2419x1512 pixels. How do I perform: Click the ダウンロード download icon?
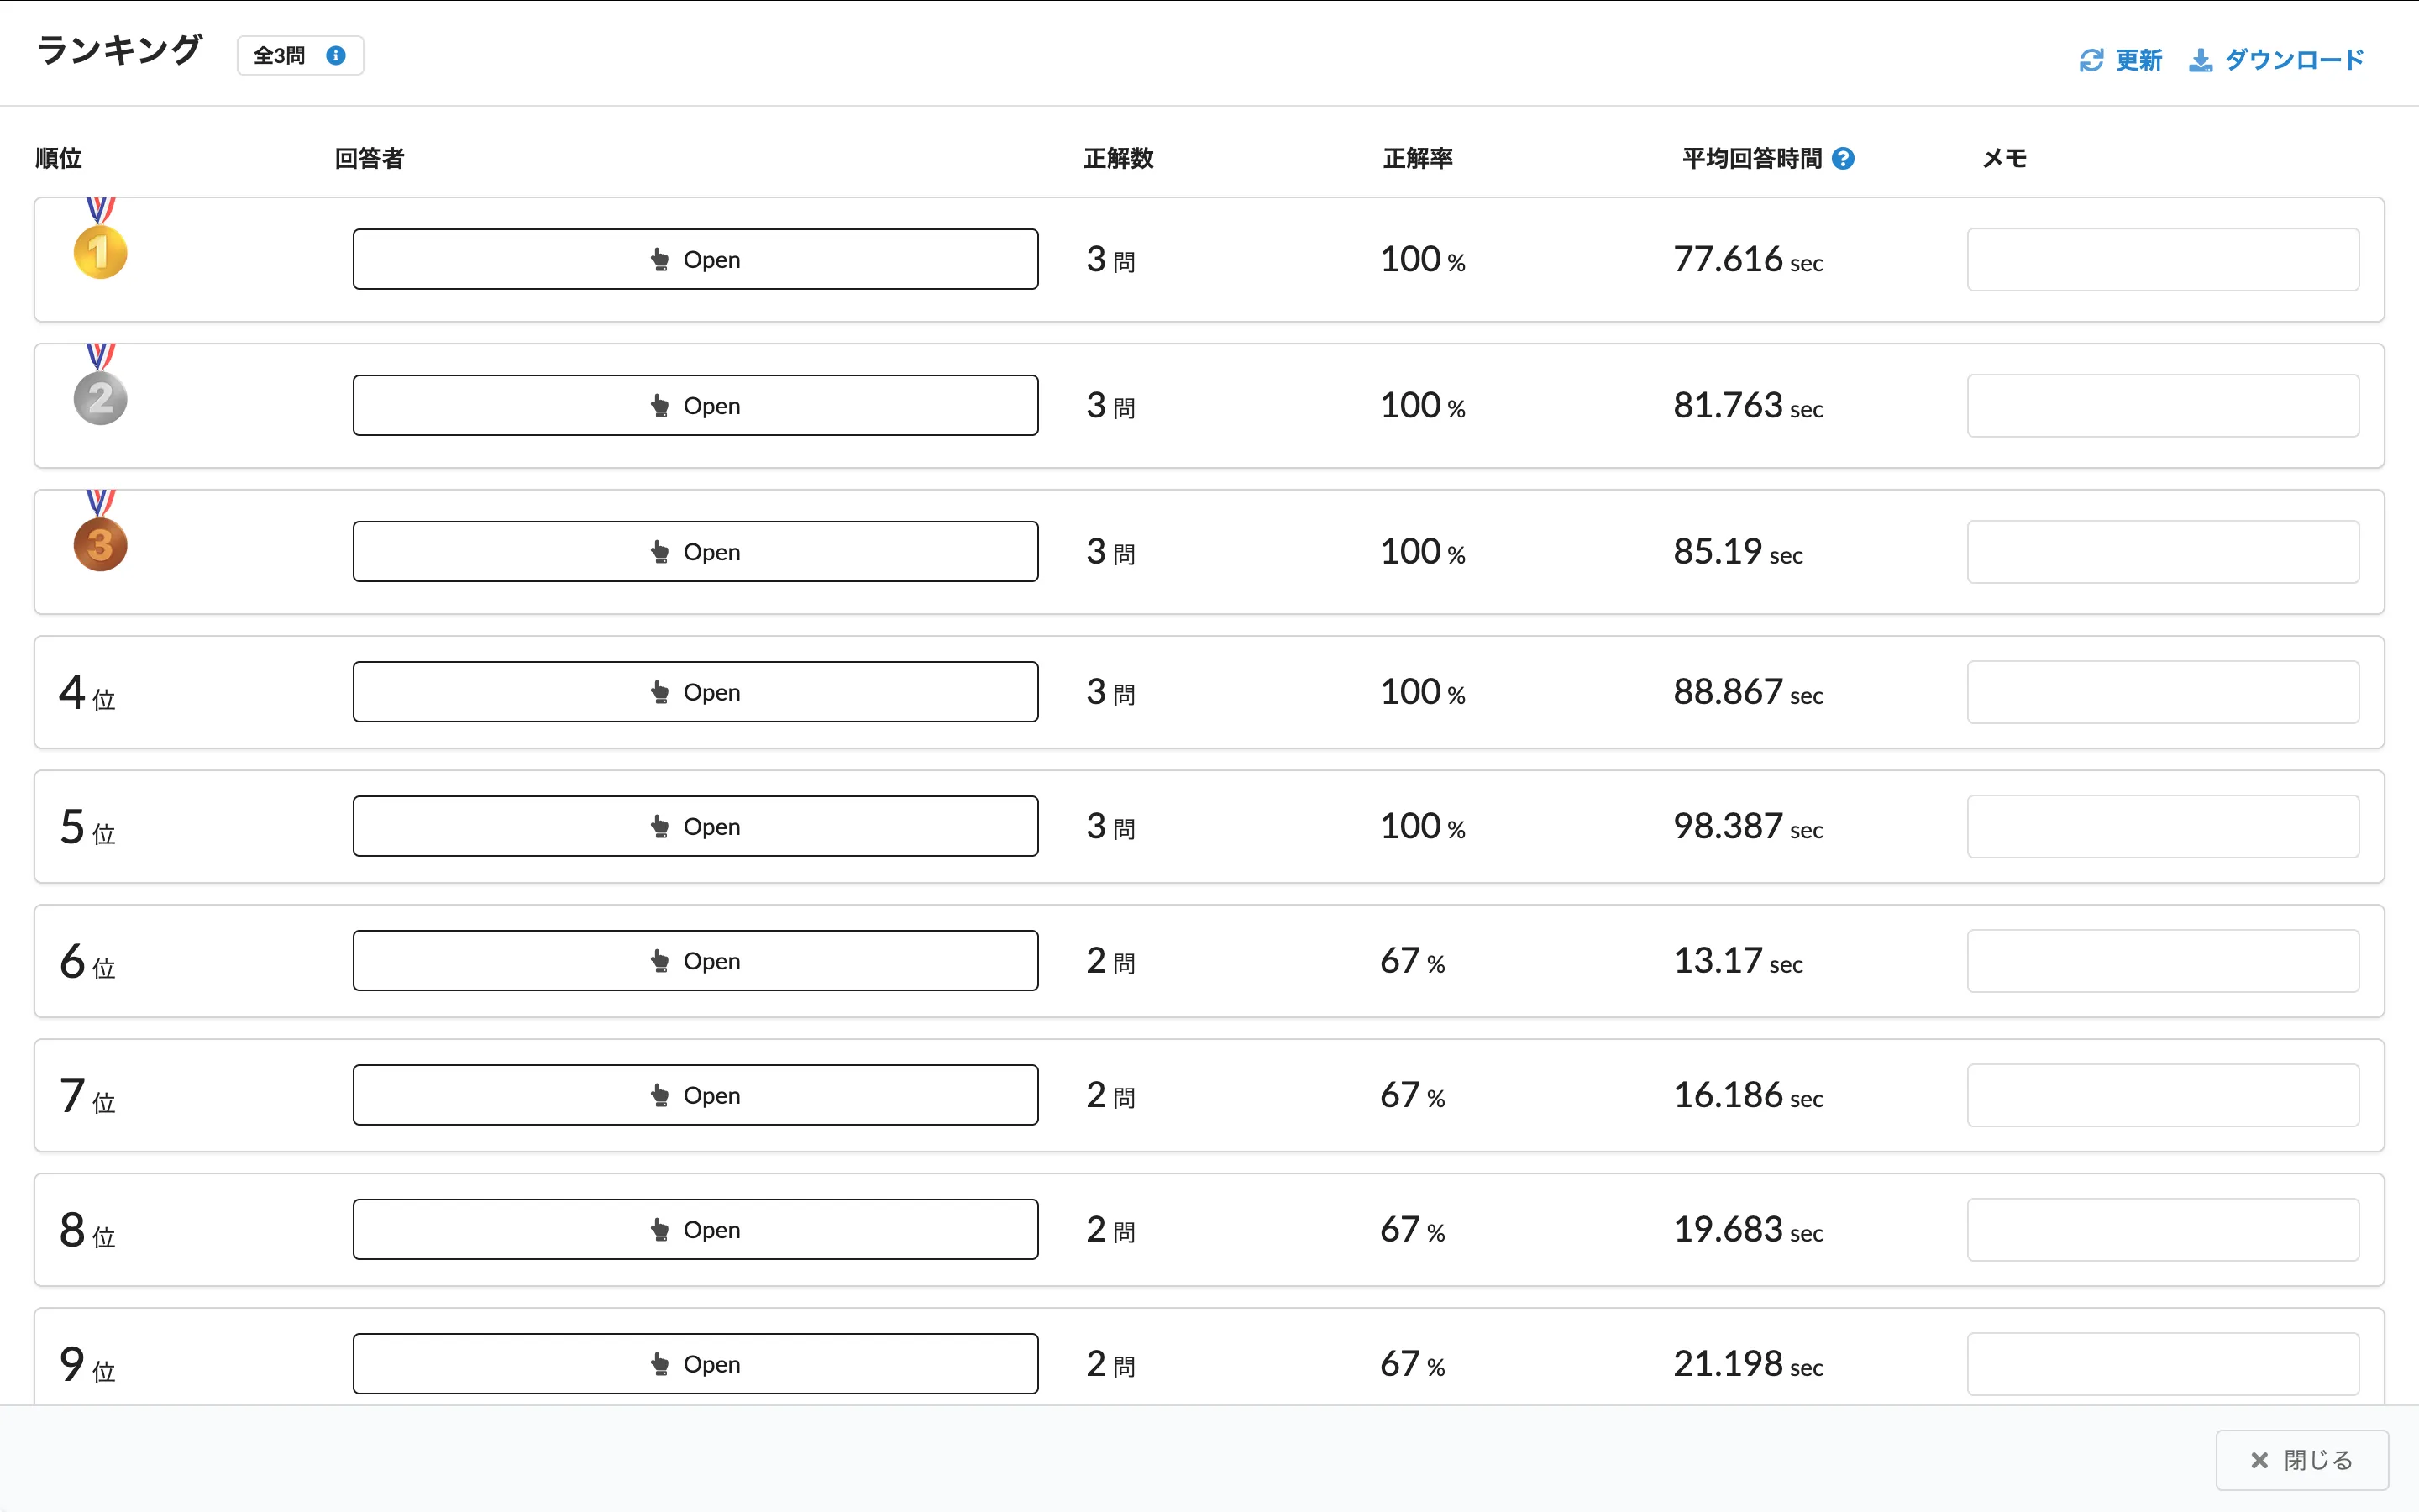tap(2200, 61)
